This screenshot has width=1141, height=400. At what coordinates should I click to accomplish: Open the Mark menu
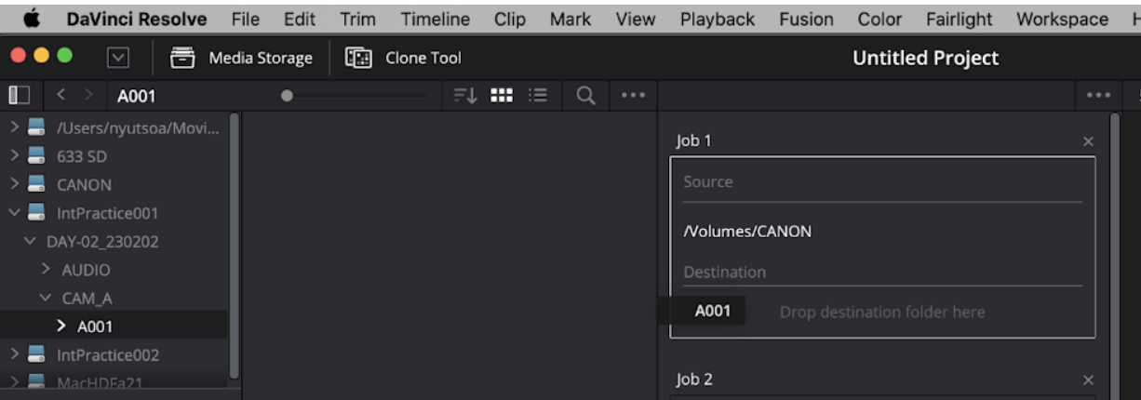point(570,19)
